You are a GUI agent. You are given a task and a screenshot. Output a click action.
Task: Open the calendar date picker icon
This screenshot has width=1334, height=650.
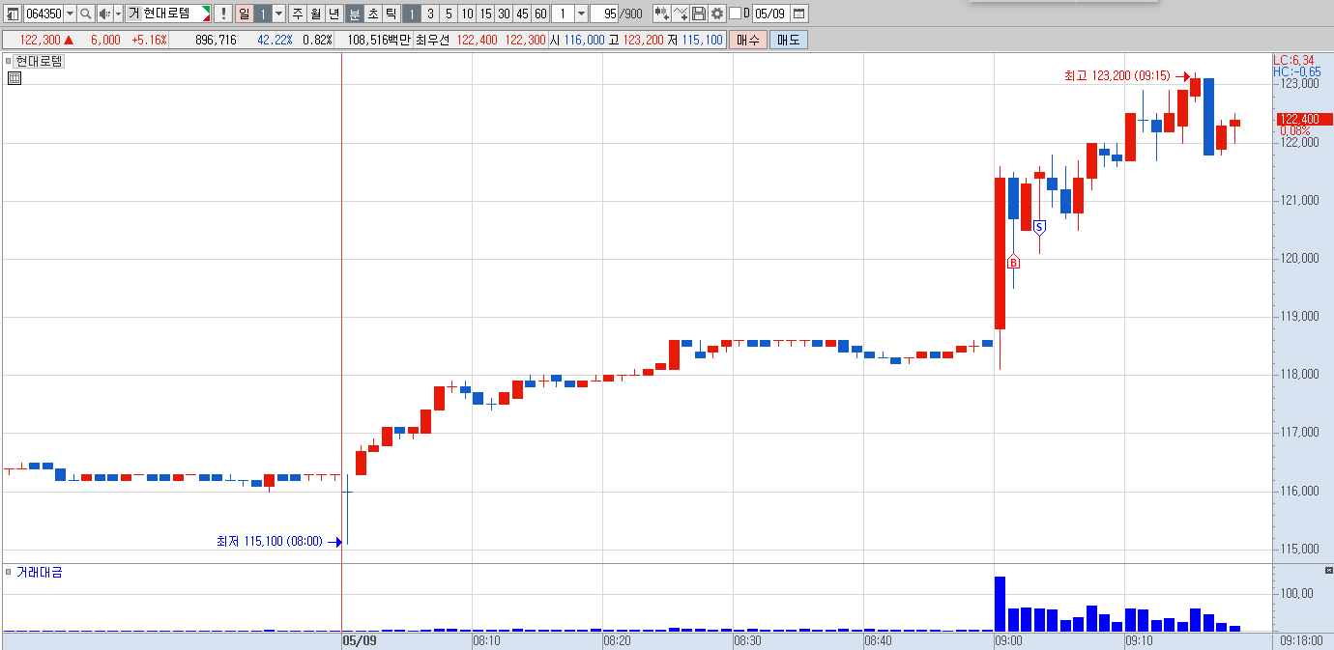(x=799, y=14)
